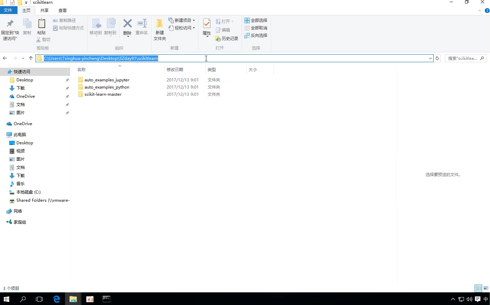Select the 复制路径 (copy path) command
490x305 pixels.
click(64, 21)
